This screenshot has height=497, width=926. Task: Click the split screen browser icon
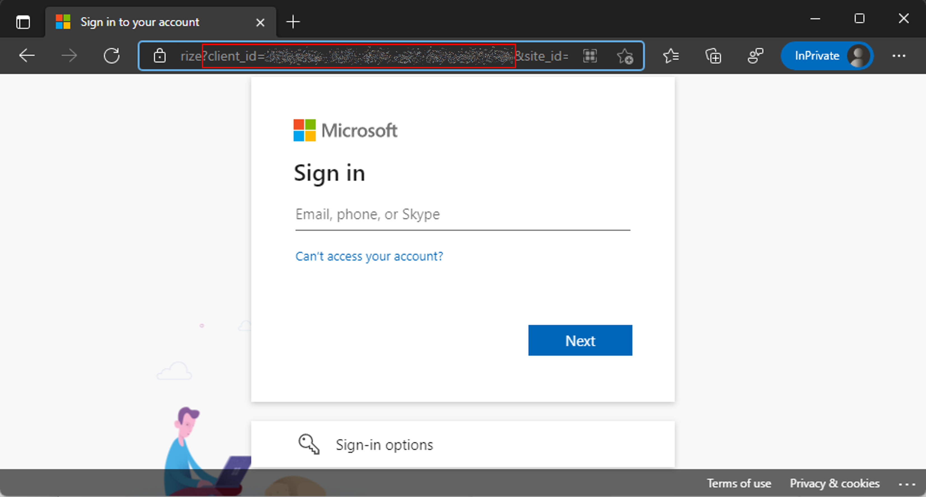point(590,56)
